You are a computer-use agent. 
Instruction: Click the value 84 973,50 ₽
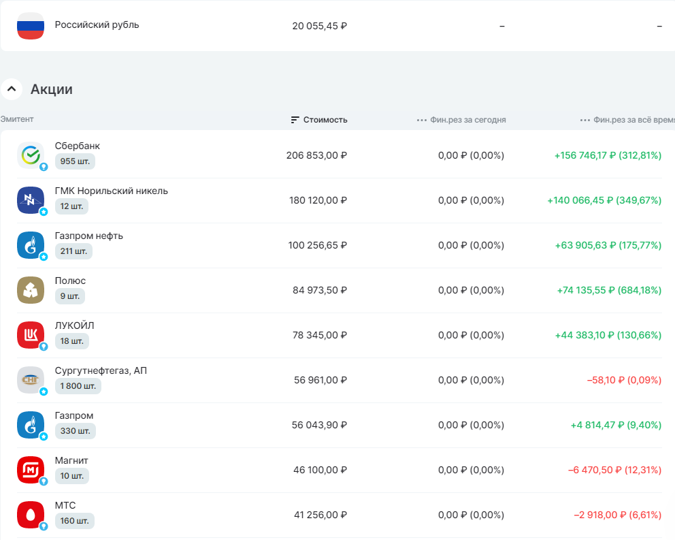click(320, 290)
